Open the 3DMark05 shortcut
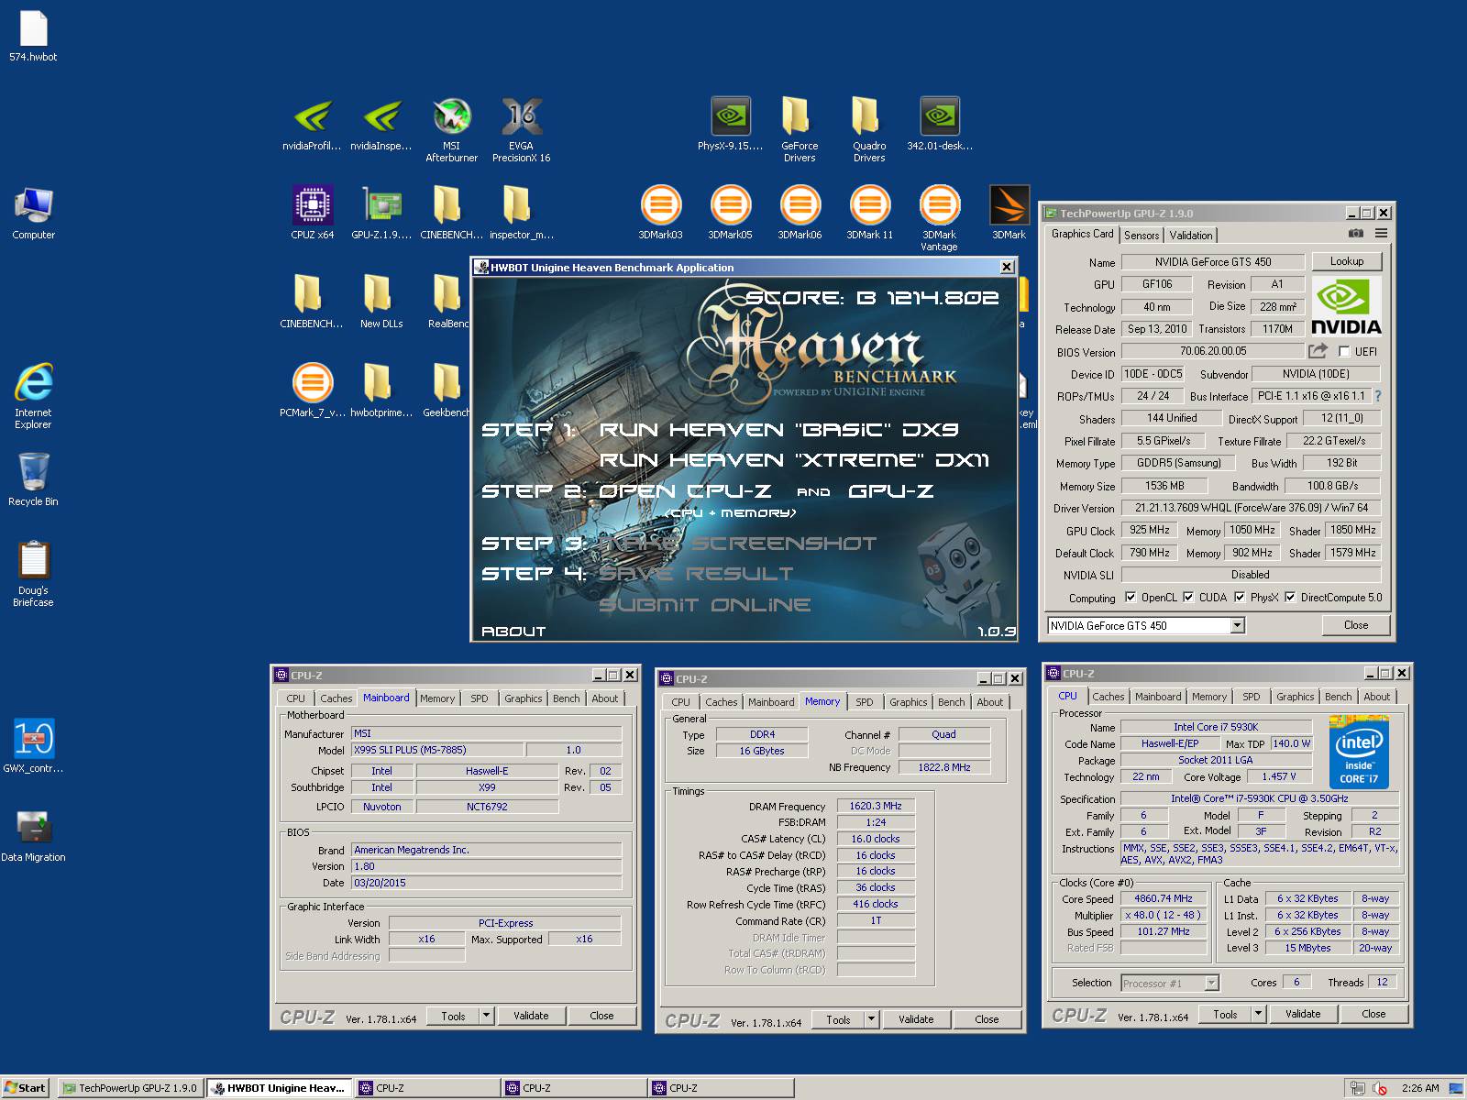 (x=730, y=213)
